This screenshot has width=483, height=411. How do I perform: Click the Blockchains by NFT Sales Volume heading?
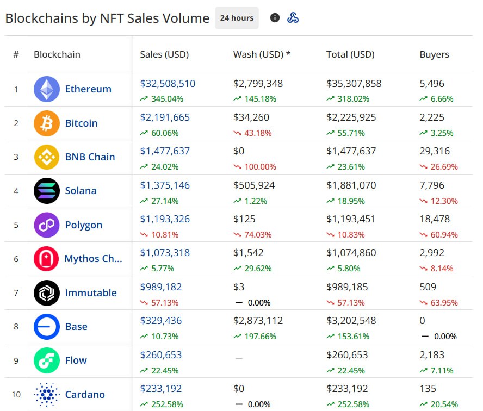[107, 18]
